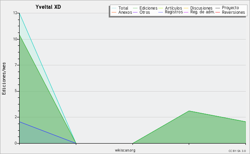Click the Ediciones/mes axis label
250x154 pixels.
[x=4, y=79]
